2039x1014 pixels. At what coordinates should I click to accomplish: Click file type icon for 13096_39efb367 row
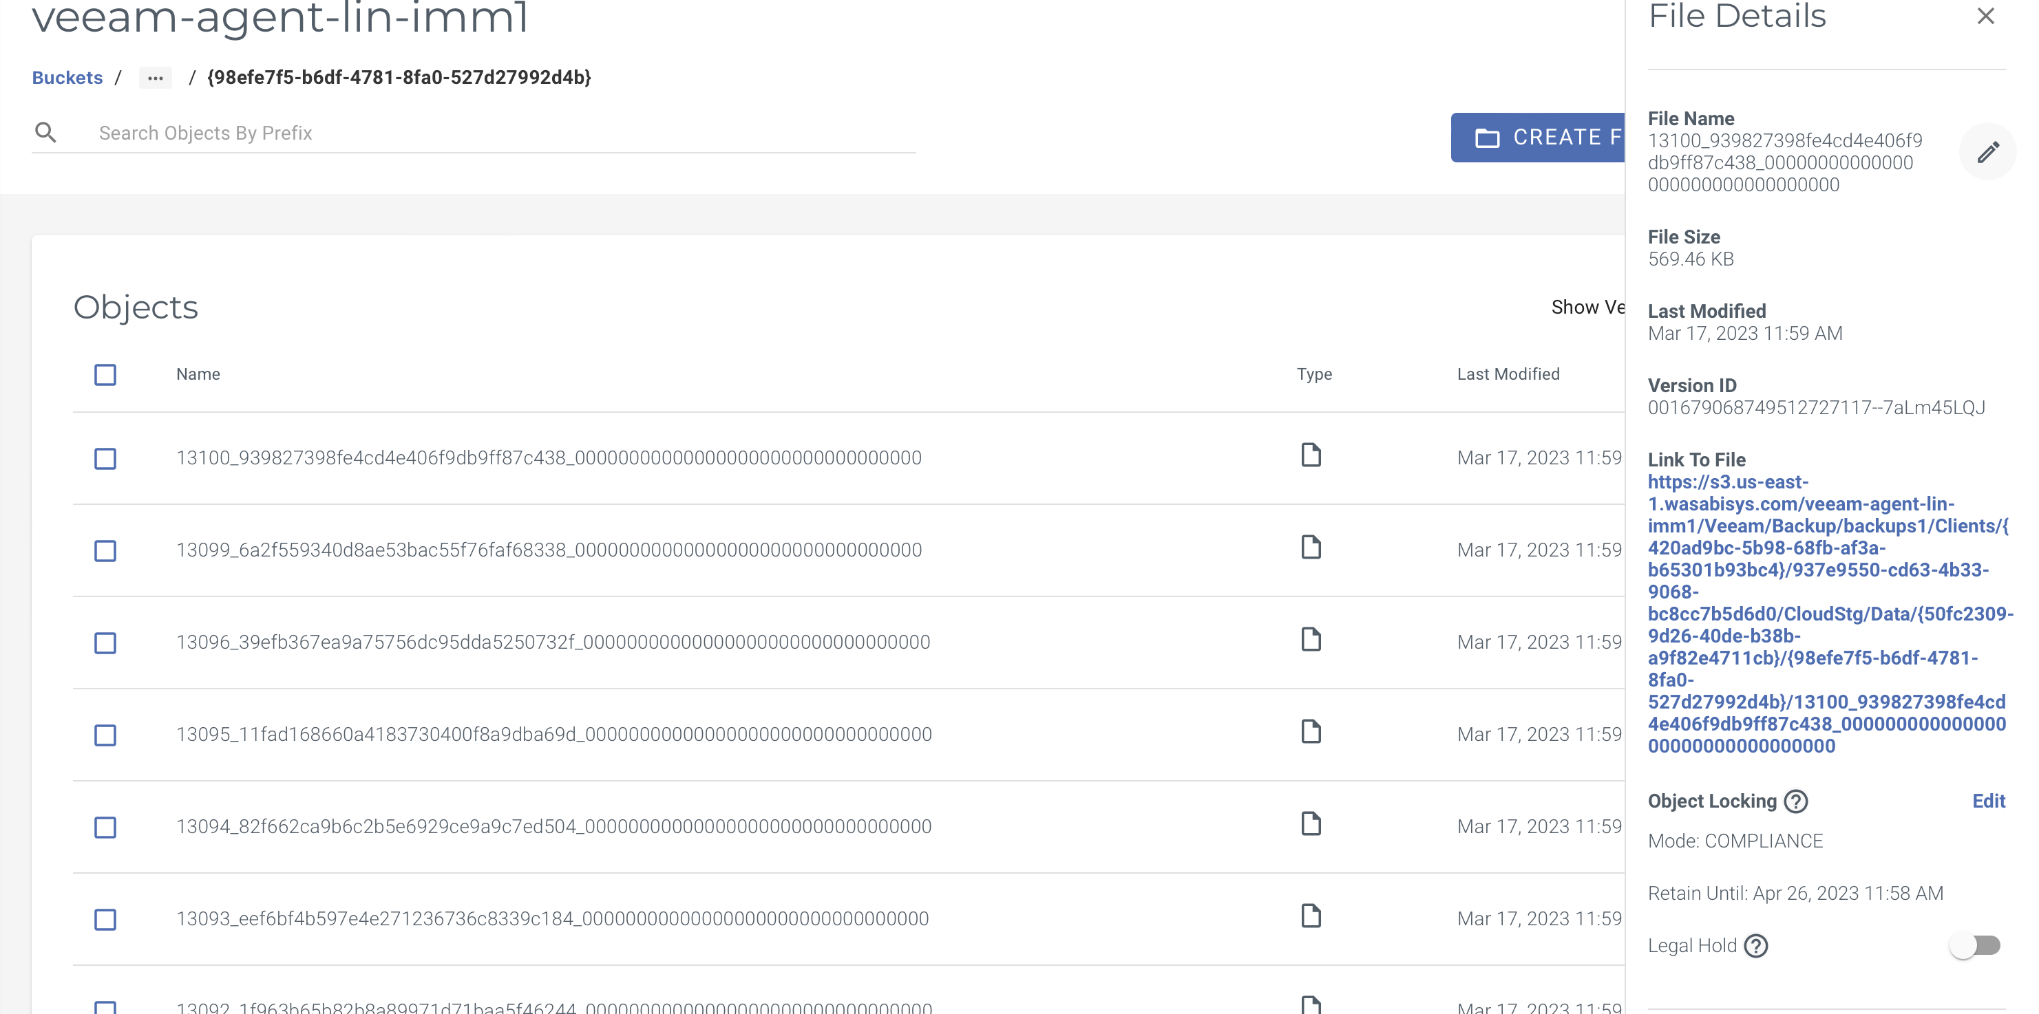point(1311,640)
